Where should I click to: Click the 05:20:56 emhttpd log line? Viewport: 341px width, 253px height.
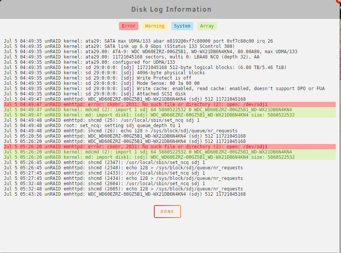click(x=125, y=136)
